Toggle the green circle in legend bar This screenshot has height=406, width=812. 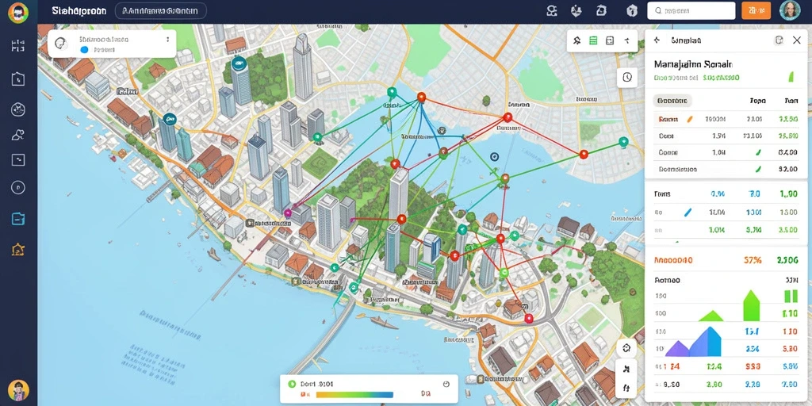pos(291,385)
